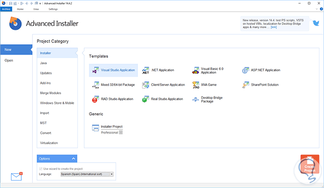Choose the RAD Studio Application icon

coord(95,99)
